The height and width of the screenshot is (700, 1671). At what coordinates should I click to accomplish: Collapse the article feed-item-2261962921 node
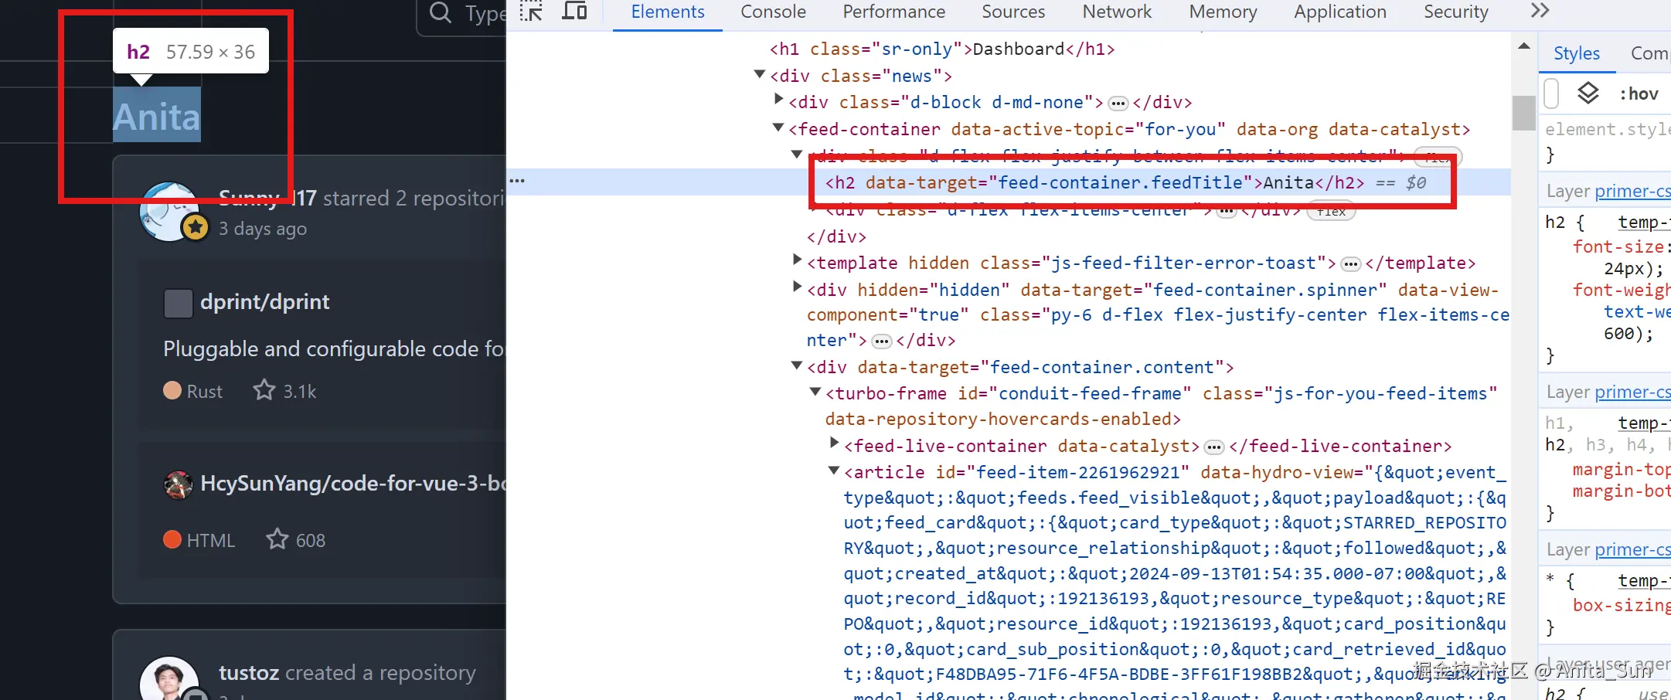(834, 471)
